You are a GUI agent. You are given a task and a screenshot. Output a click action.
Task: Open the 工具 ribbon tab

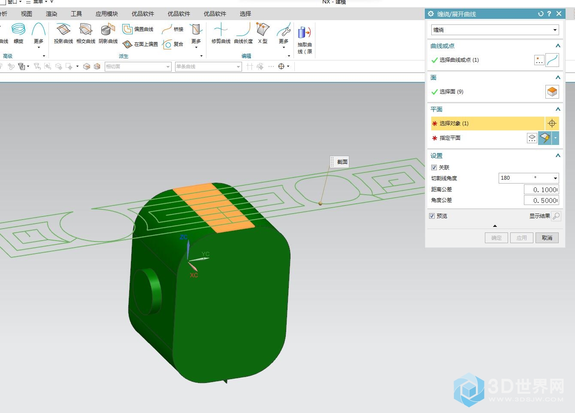76,14
